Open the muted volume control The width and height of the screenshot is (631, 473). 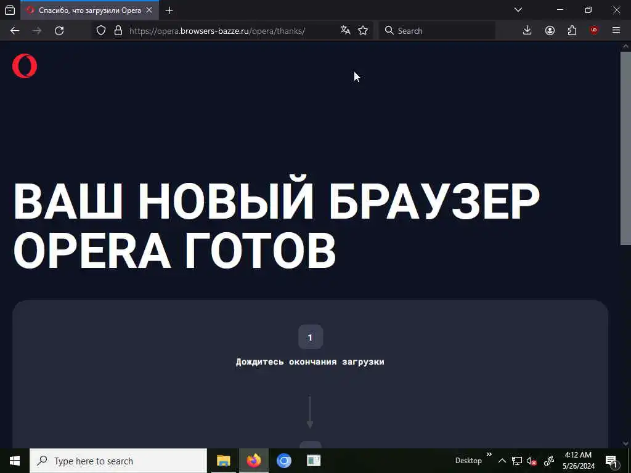[x=532, y=461]
